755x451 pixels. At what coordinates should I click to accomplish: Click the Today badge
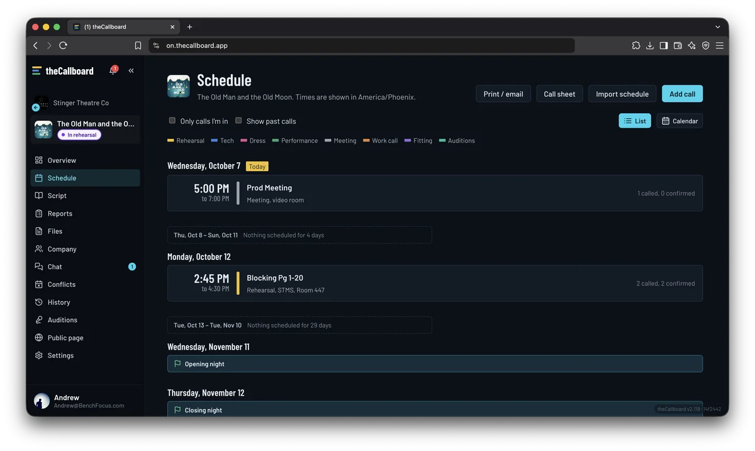pos(257,166)
